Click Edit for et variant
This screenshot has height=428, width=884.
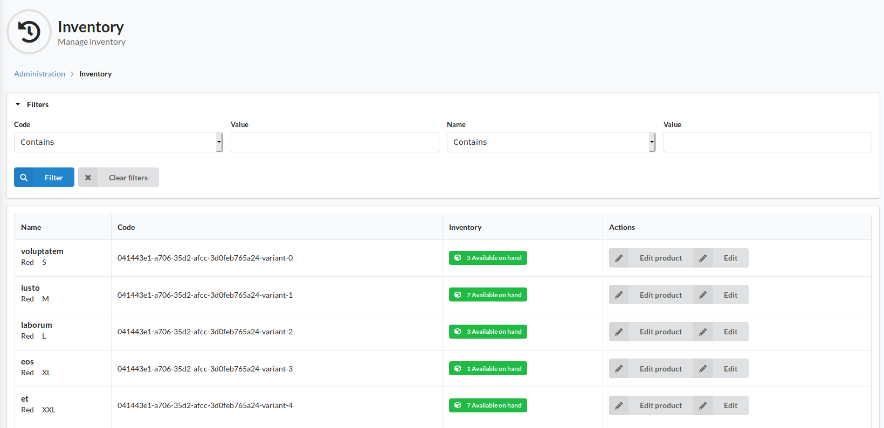click(721, 405)
